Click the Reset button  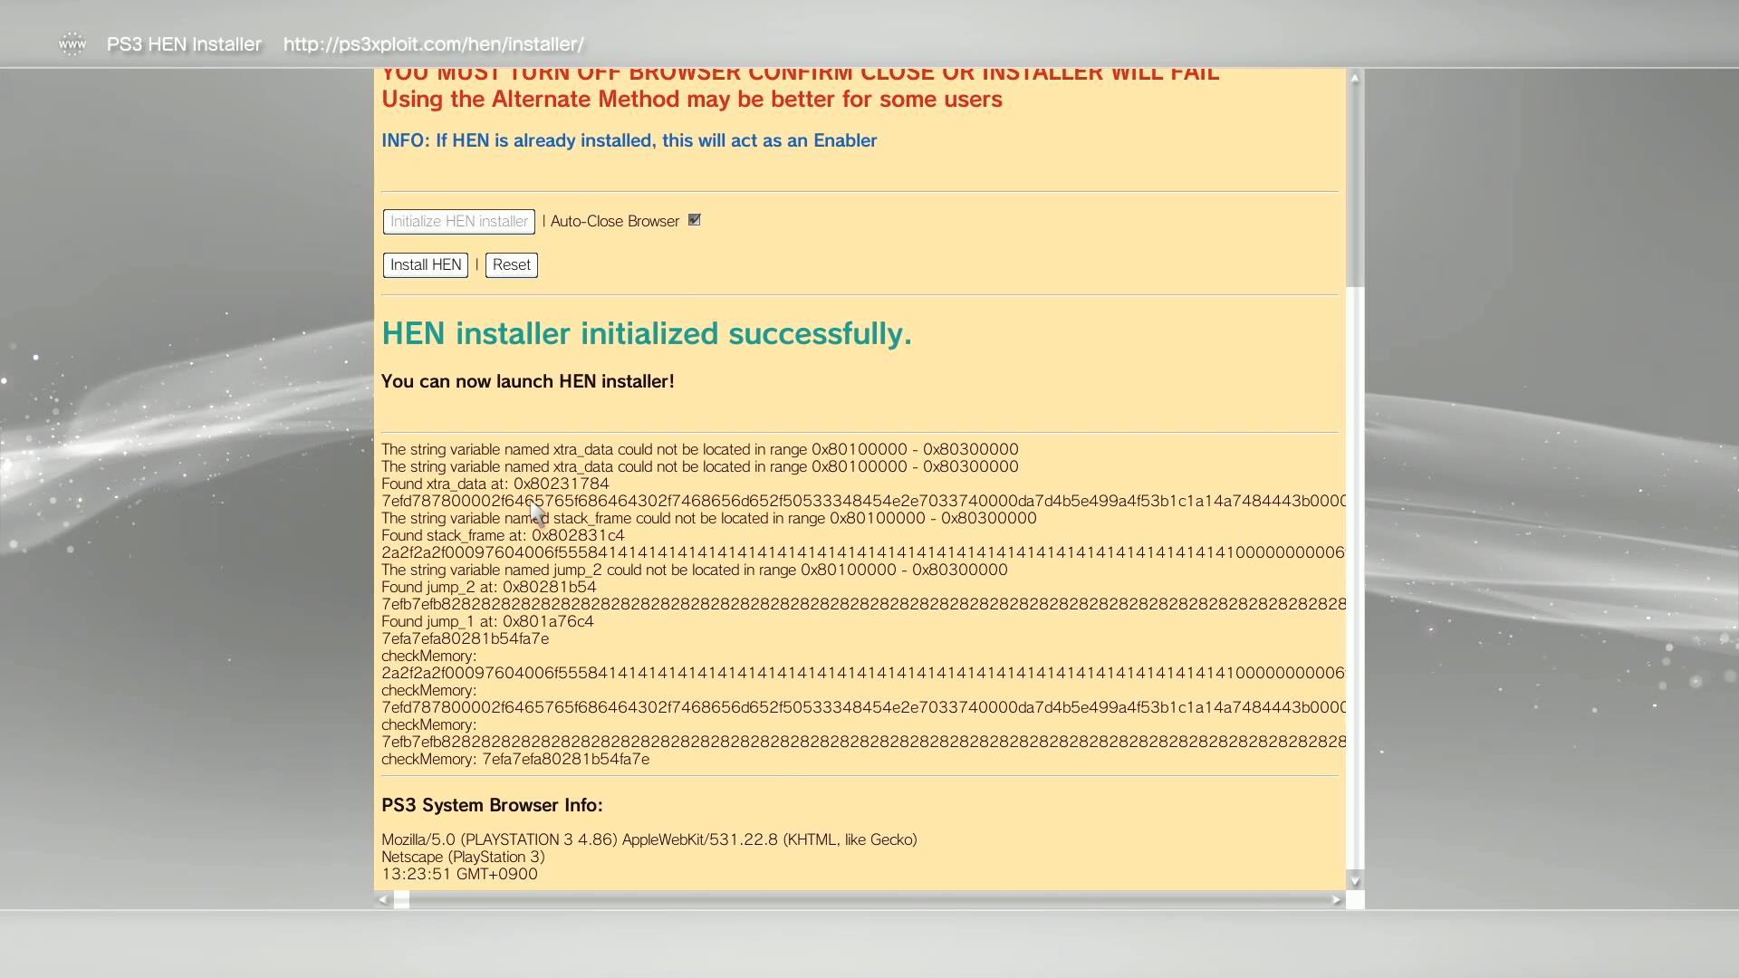coord(512,265)
